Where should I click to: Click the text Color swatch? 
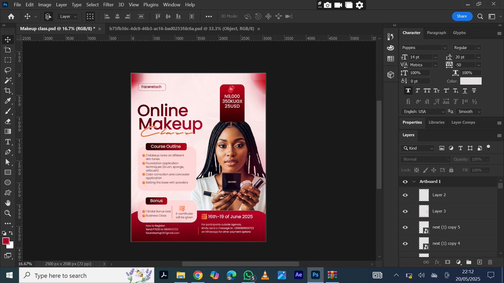(471, 81)
